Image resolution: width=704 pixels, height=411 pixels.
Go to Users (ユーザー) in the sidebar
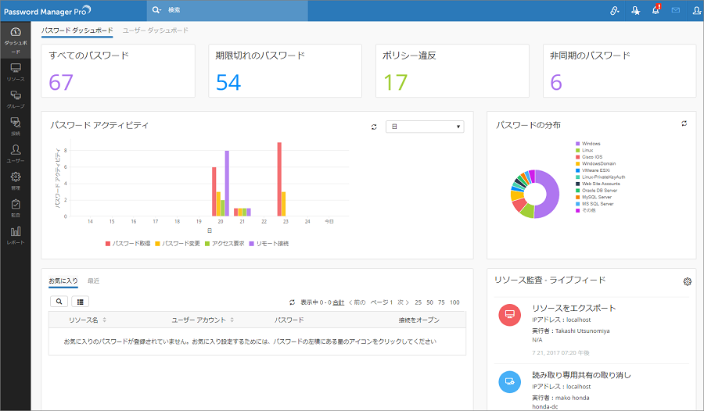point(16,152)
